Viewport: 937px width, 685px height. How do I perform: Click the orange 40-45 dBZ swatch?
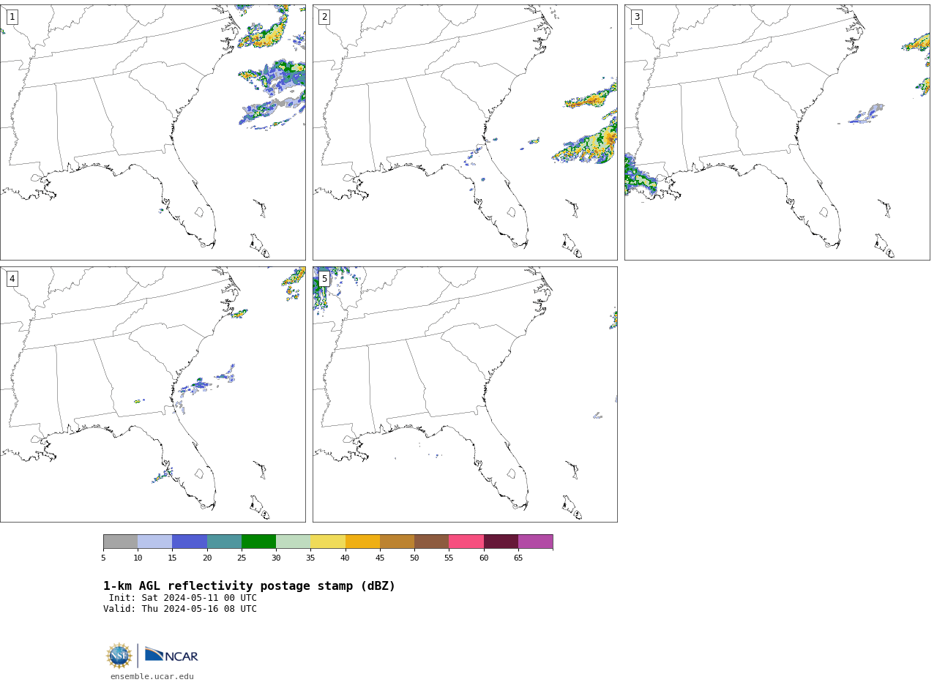(362, 542)
